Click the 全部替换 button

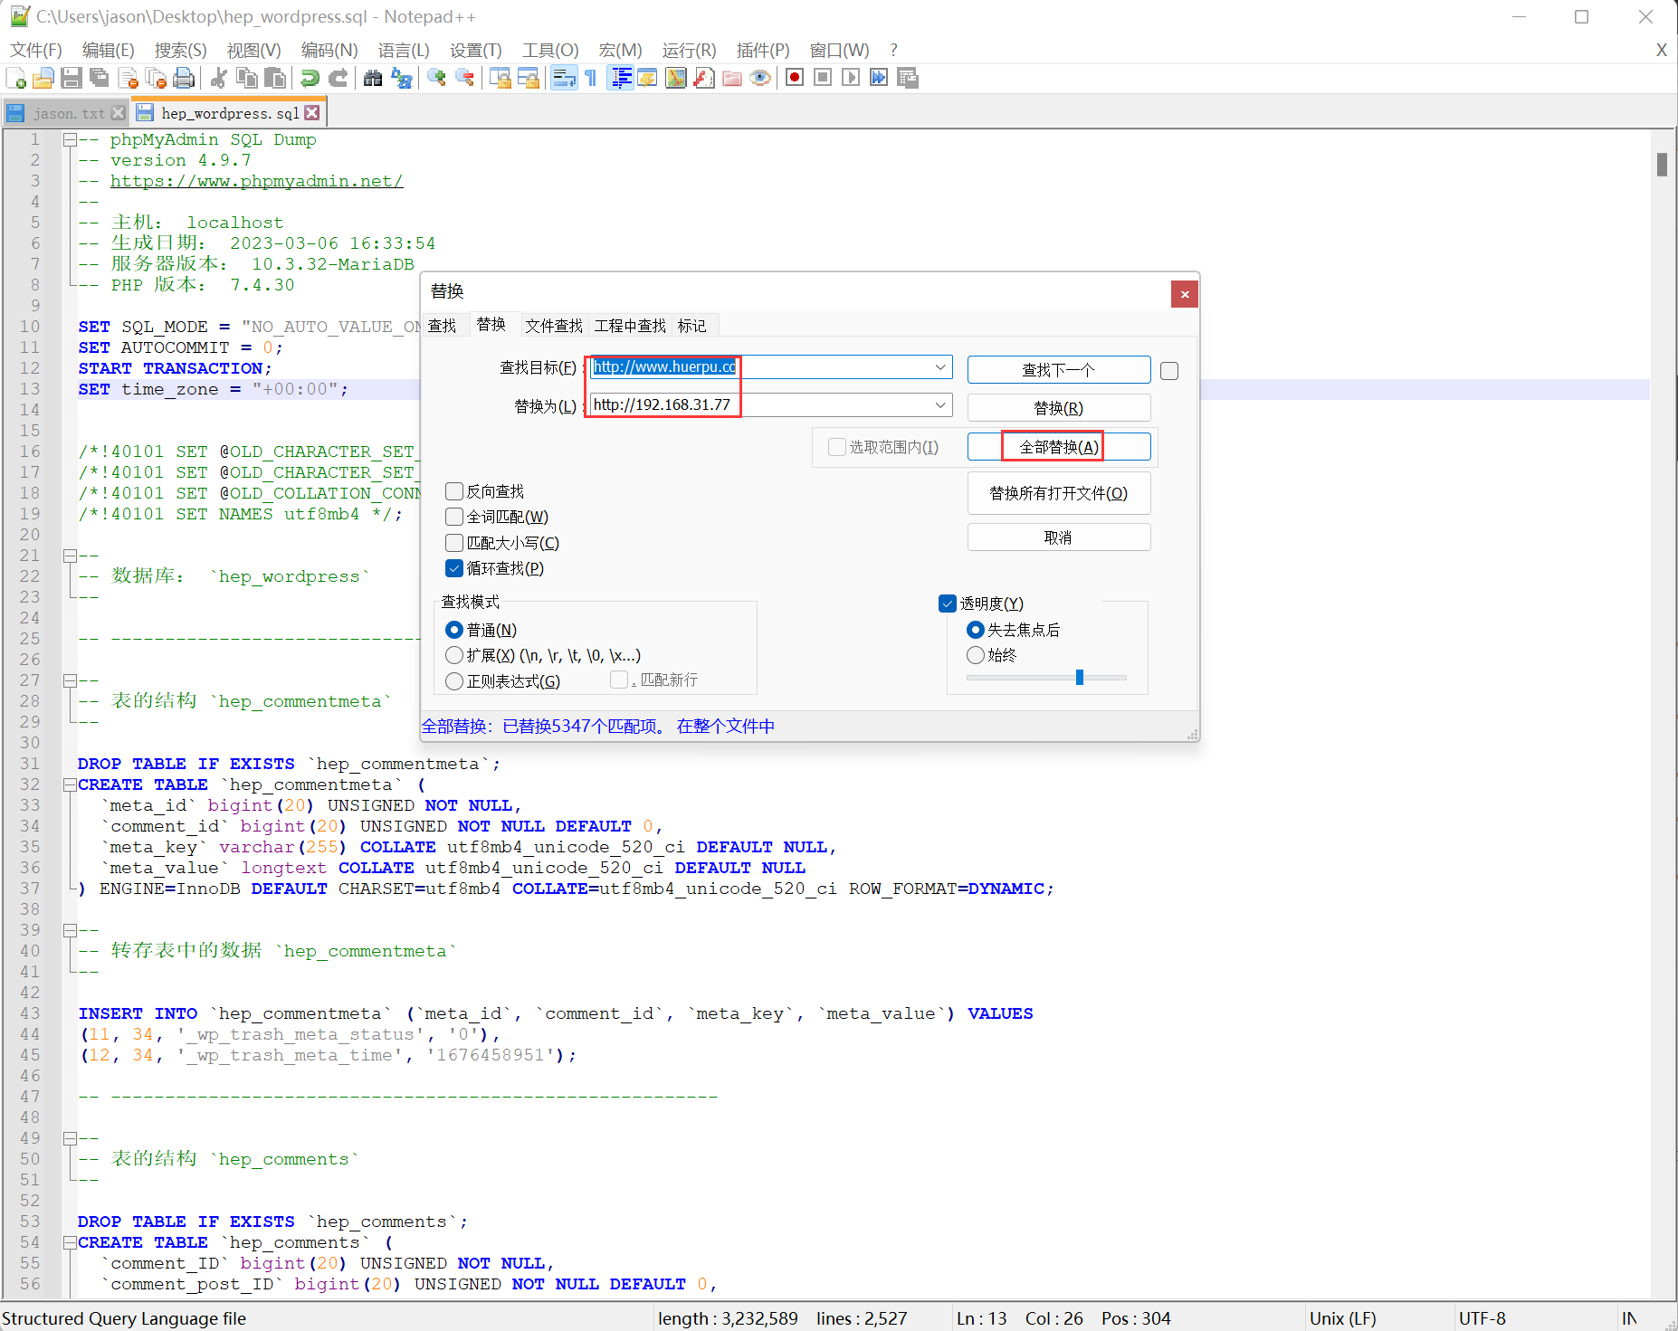[1058, 447]
